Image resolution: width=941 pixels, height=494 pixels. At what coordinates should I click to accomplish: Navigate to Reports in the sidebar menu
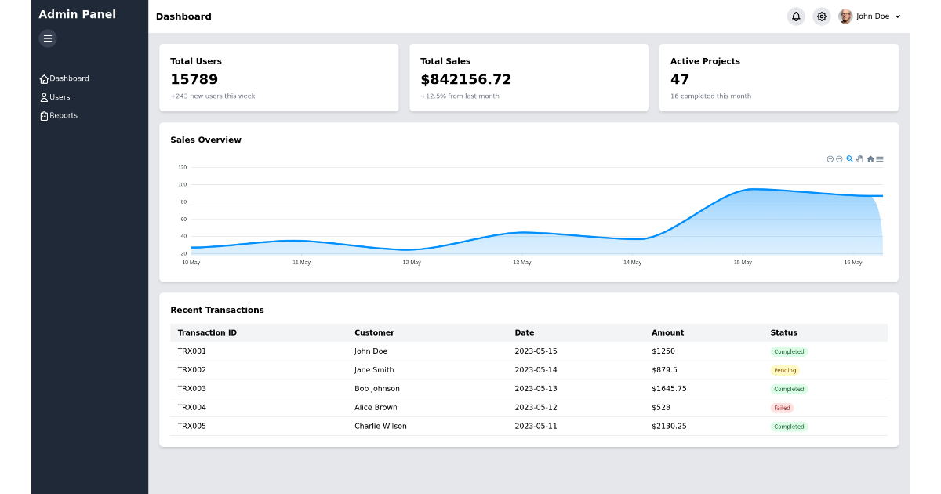tap(63, 115)
